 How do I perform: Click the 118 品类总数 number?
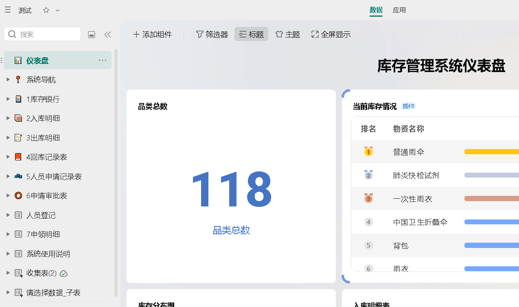tap(231, 190)
